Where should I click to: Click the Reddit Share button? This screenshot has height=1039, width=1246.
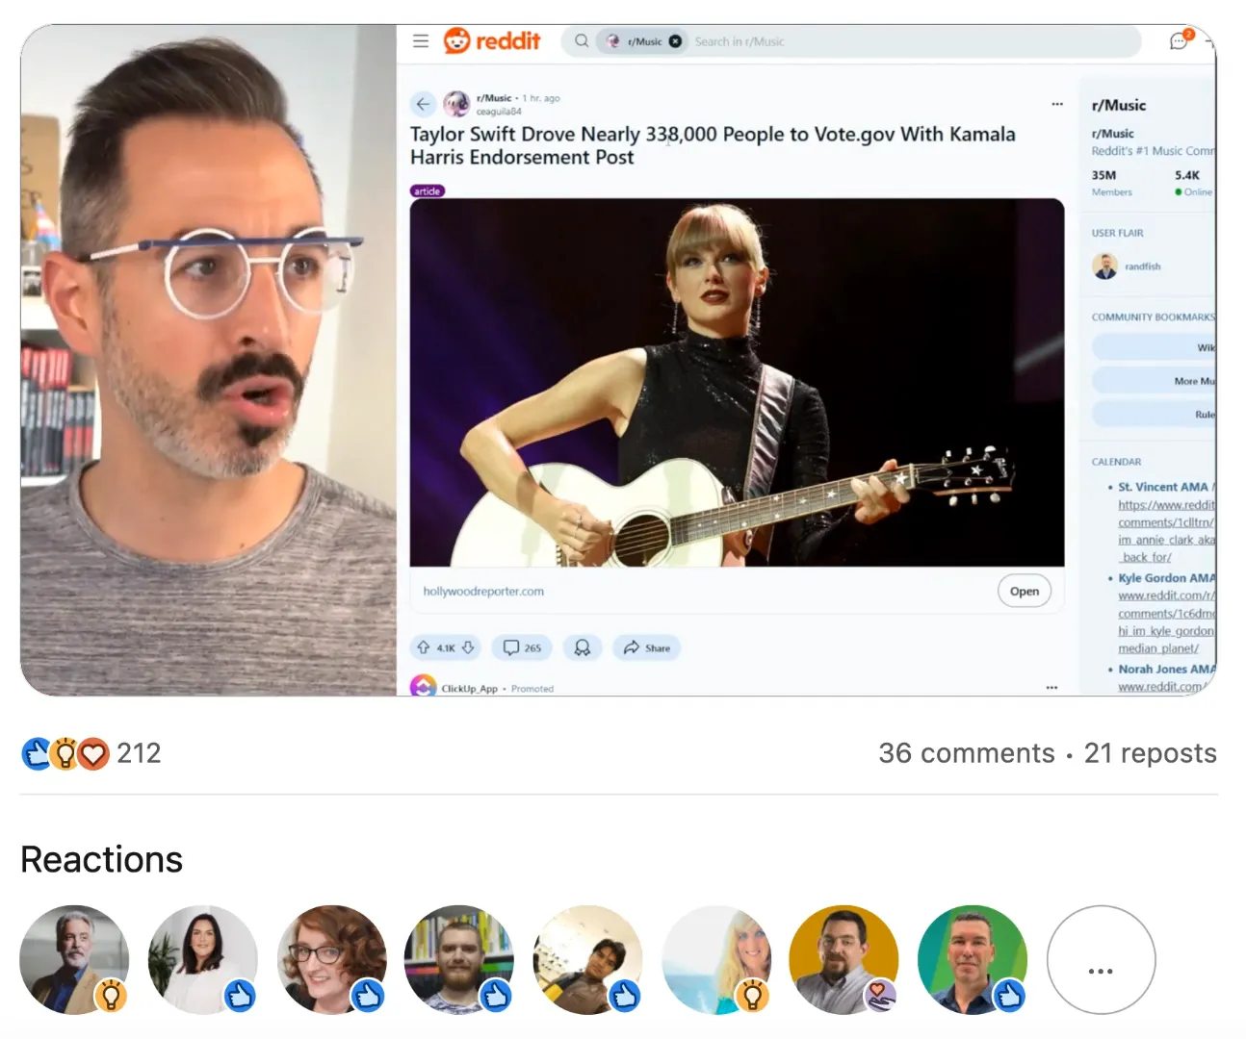[647, 647]
